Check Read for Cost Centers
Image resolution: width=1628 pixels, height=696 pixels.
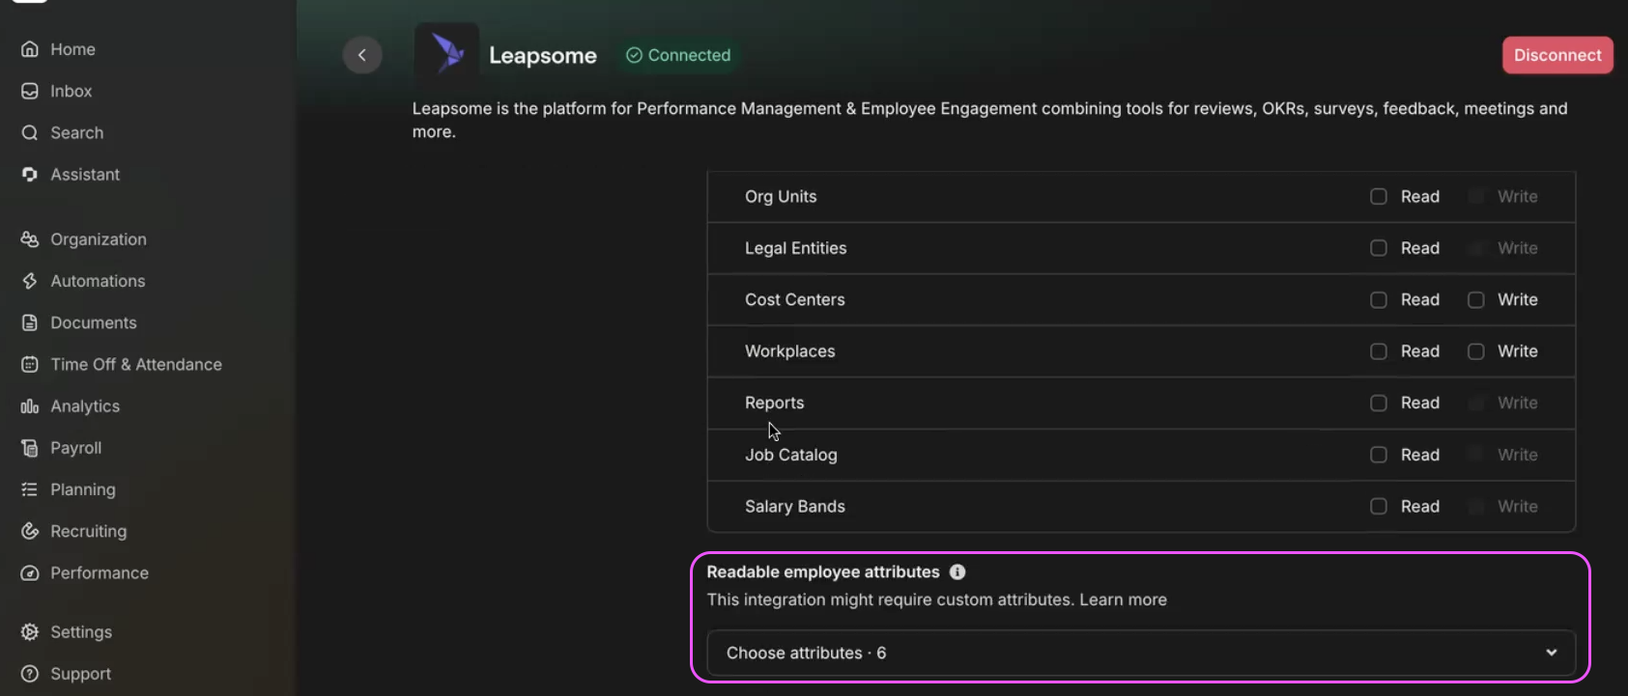pyautogui.click(x=1379, y=300)
